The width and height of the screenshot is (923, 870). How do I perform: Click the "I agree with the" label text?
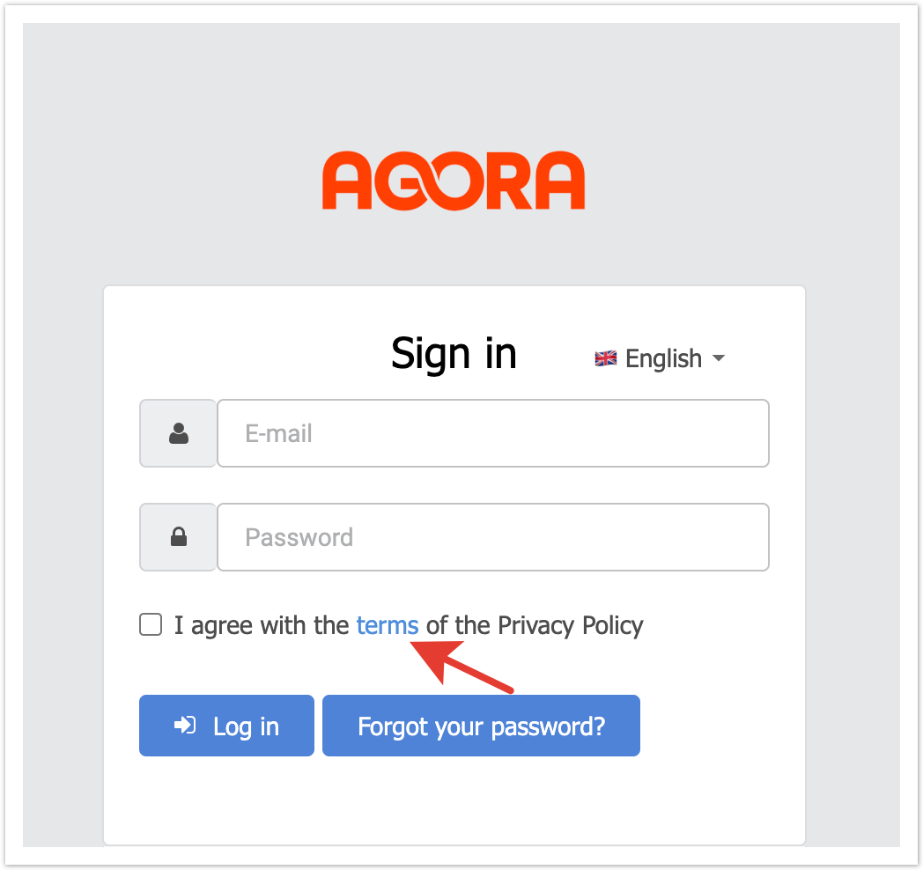coord(262,625)
